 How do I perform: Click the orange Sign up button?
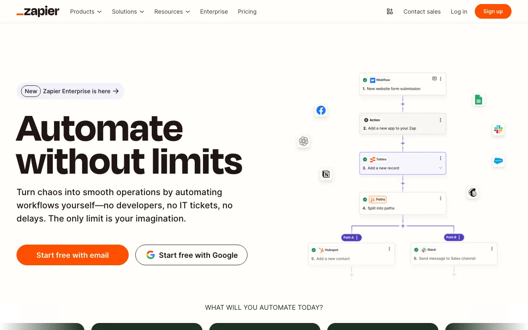493,12
